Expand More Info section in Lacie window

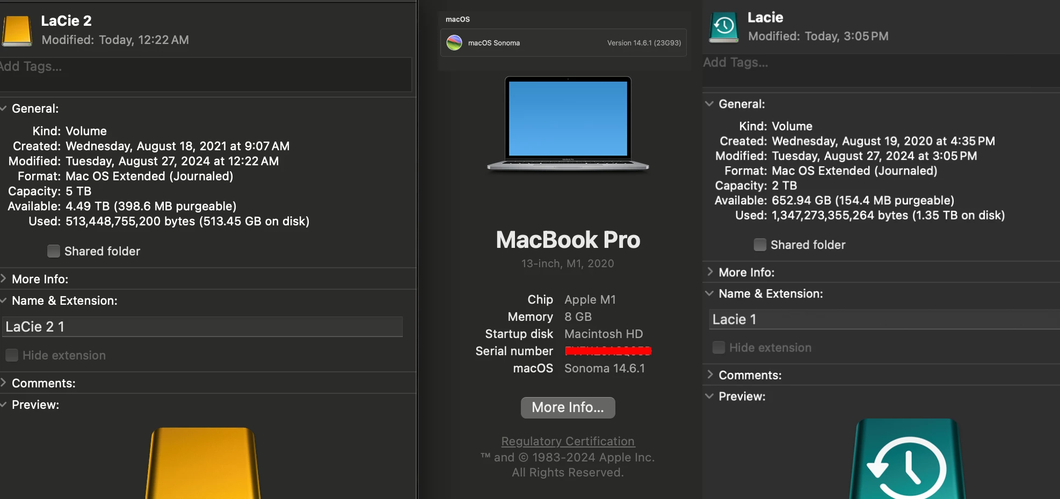click(x=710, y=271)
